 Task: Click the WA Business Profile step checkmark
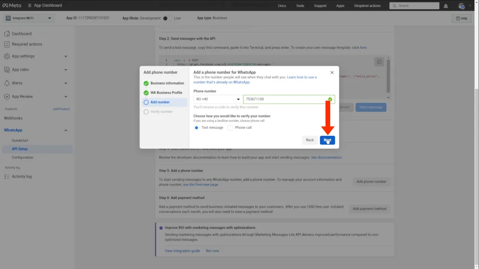(146, 93)
